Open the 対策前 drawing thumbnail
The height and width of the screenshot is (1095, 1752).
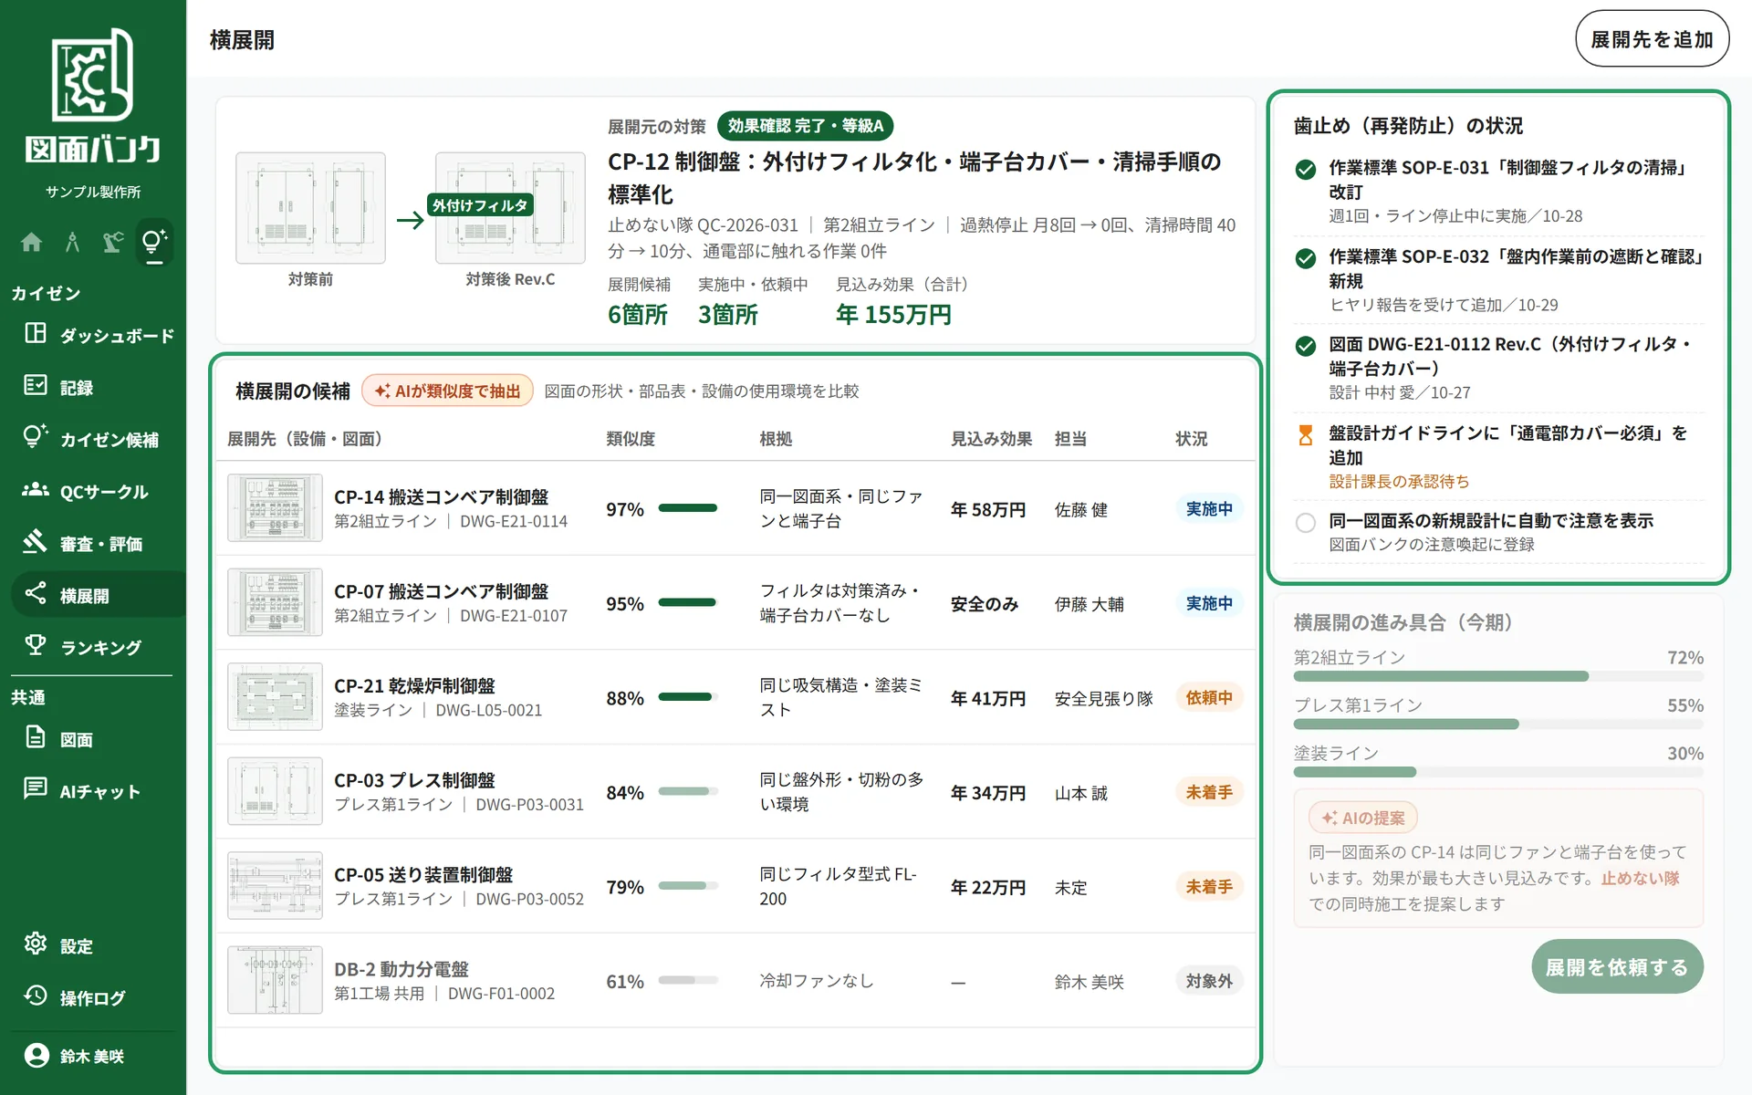(x=310, y=208)
